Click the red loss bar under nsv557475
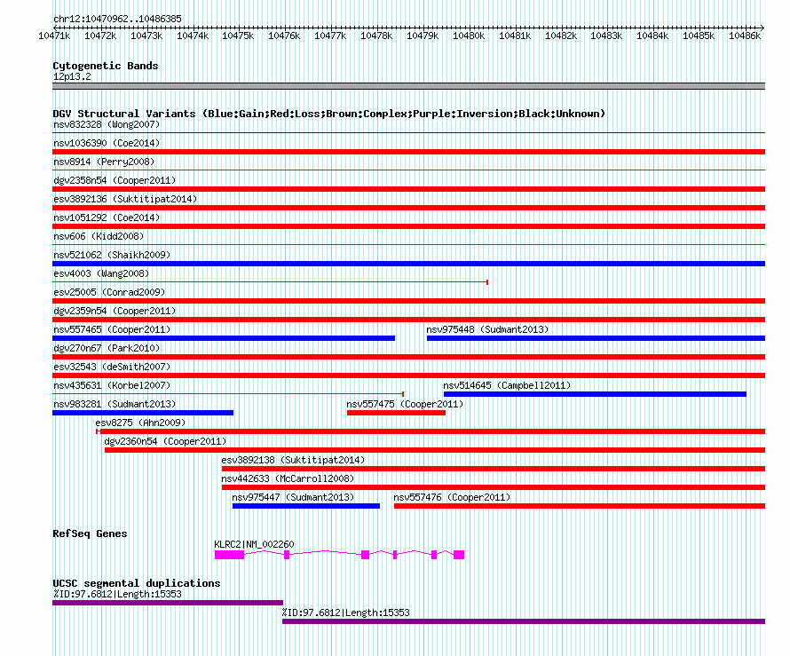790x656 pixels. coord(396,413)
